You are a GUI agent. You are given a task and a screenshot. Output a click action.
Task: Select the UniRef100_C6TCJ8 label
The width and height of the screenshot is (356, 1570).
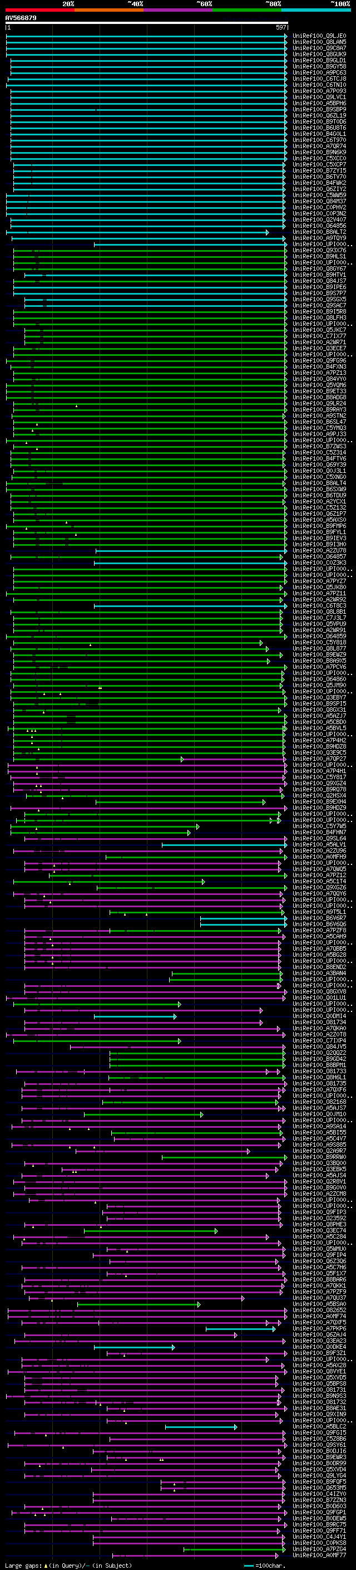(x=319, y=79)
